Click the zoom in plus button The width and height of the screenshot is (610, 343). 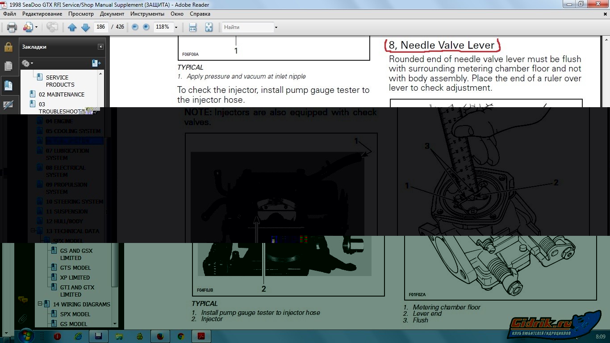[x=146, y=27]
